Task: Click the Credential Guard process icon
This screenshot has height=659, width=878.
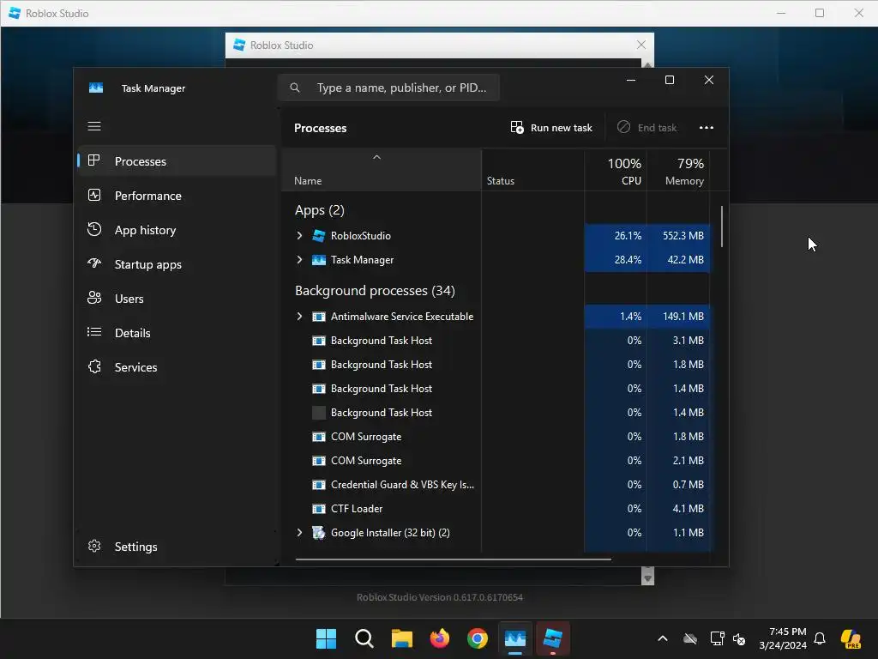Action: (319, 484)
